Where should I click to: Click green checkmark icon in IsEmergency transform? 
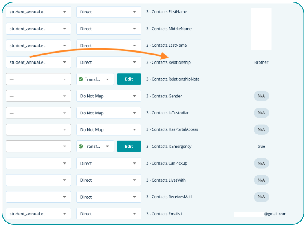(81, 147)
